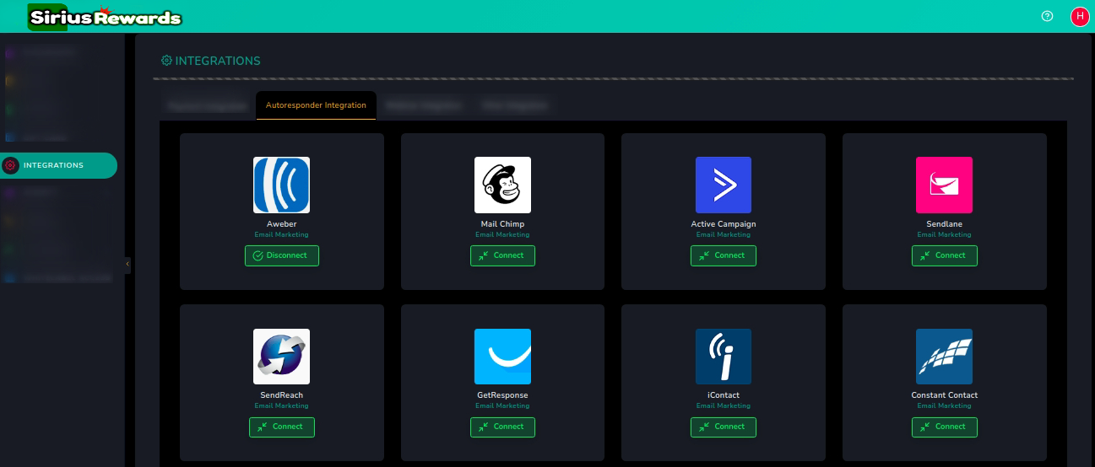Viewport: 1095px width, 467px height.
Task: Click the Mail Chimp name label
Action: 502,224
